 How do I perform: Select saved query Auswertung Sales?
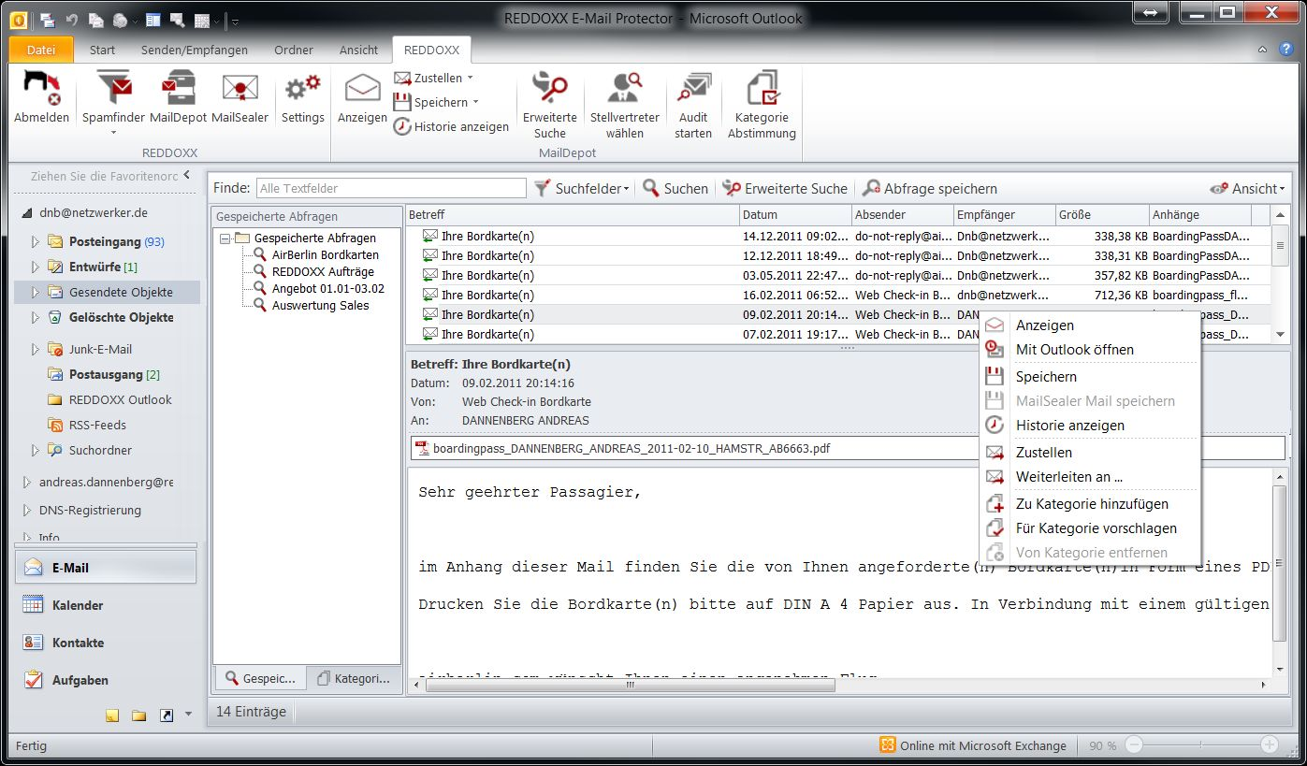tap(320, 305)
